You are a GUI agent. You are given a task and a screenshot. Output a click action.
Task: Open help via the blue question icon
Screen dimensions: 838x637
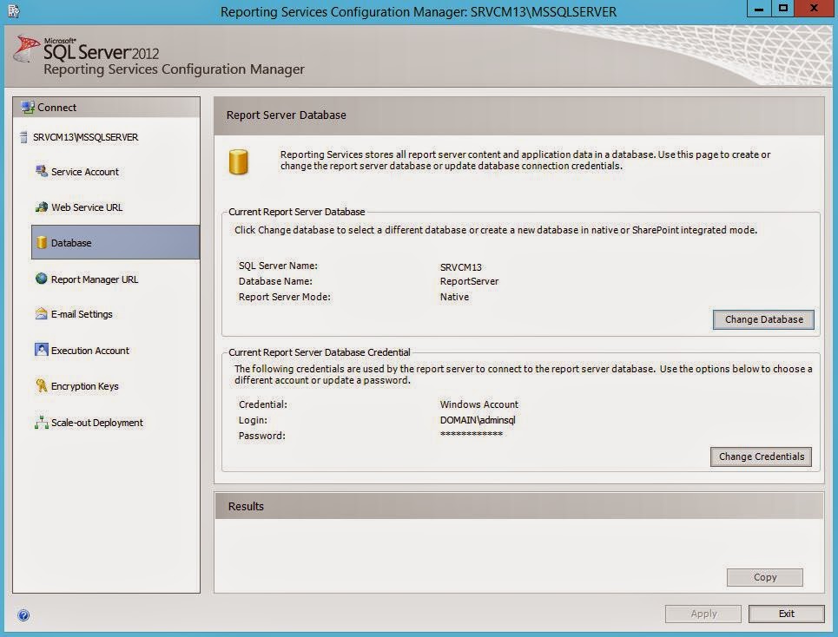click(x=23, y=615)
